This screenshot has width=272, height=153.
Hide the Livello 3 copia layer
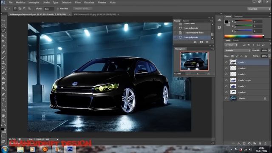pyautogui.click(x=226, y=80)
